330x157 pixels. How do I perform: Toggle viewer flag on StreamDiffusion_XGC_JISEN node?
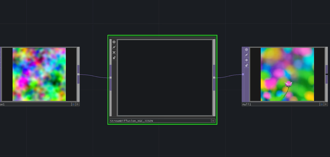(x=114, y=42)
